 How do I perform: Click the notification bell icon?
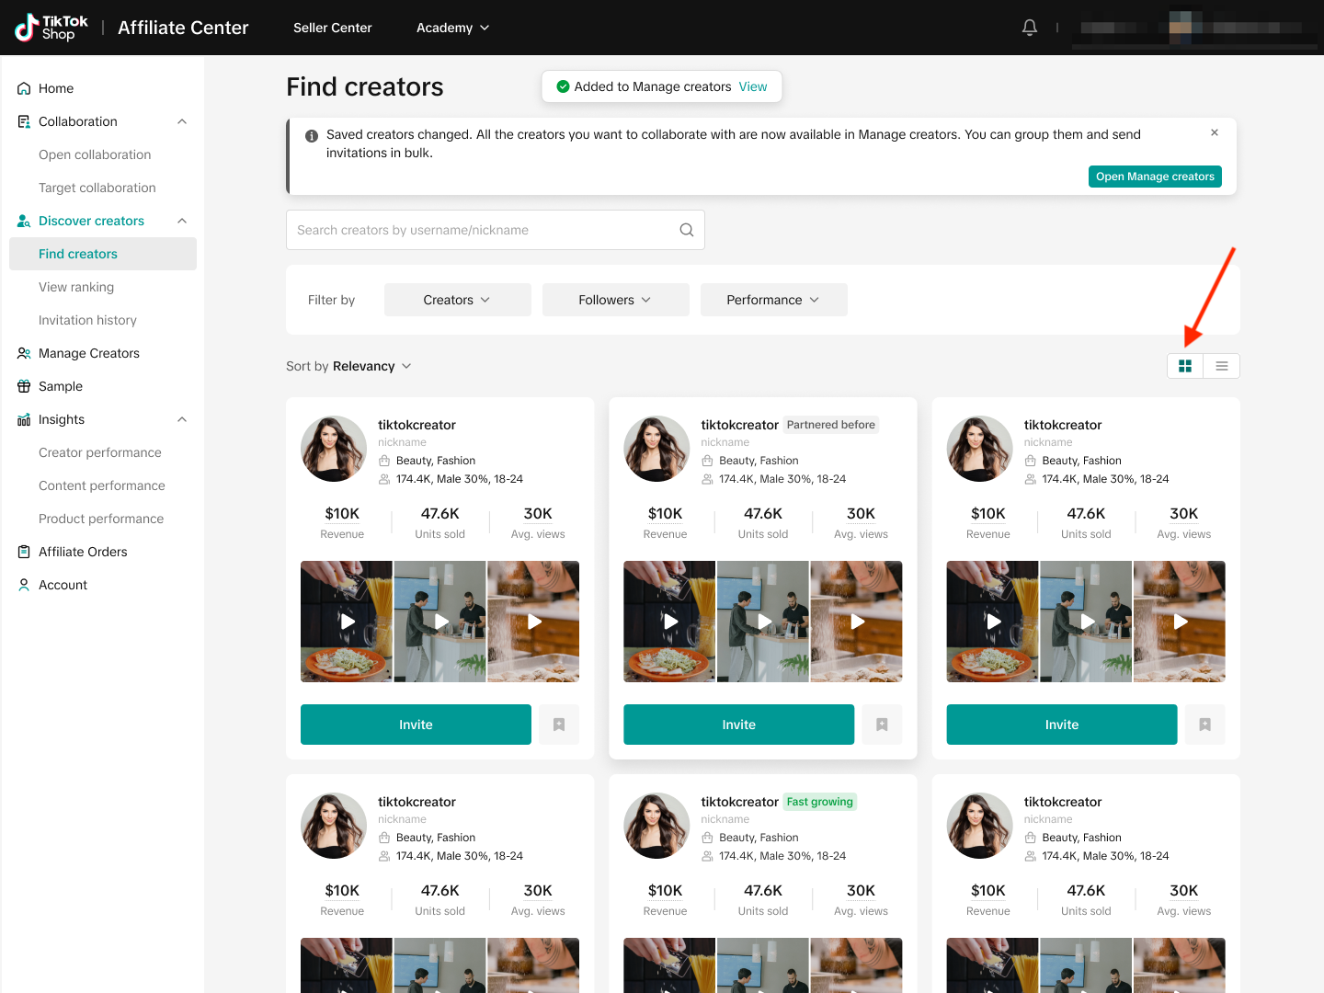tap(1030, 28)
